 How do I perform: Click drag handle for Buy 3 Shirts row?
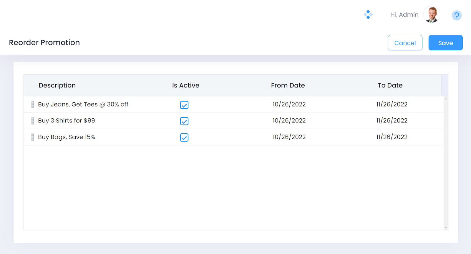[33, 121]
